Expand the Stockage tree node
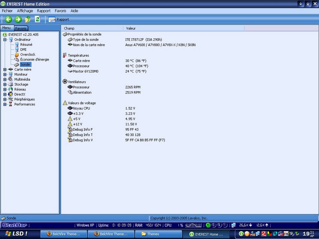The height and width of the screenshot is (239, 319). click(x=5, y=84)
